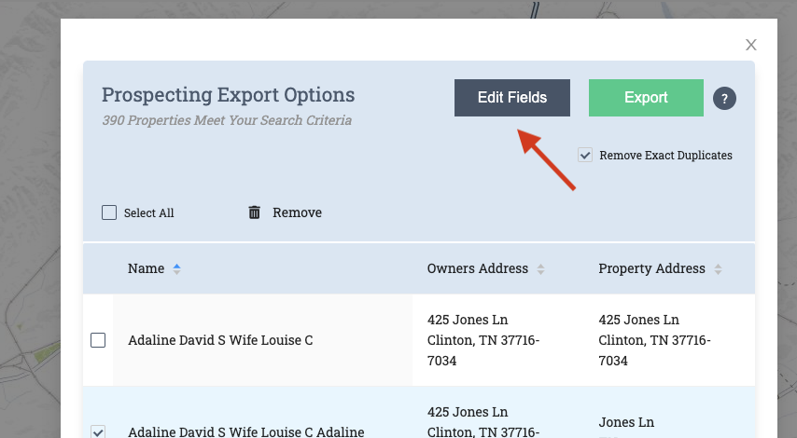Click the first row owners address 425 Jones Ln
797x438 pixels.
(467, 321)
